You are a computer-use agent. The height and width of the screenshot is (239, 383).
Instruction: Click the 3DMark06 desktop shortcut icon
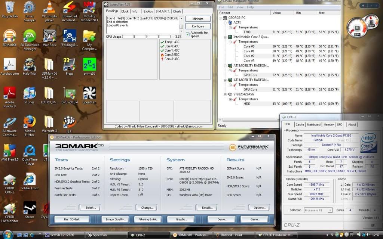(10, 38)
